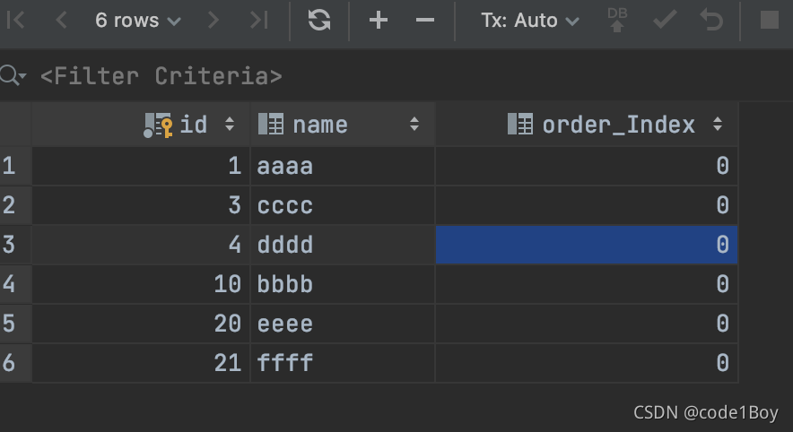Expand the filter history search dropdown
Image resolution: width=793 pixels, height=432 pixels.
coord(13,77)
